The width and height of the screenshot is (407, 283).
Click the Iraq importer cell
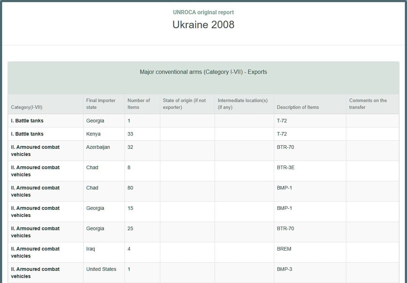click(91, 249)
